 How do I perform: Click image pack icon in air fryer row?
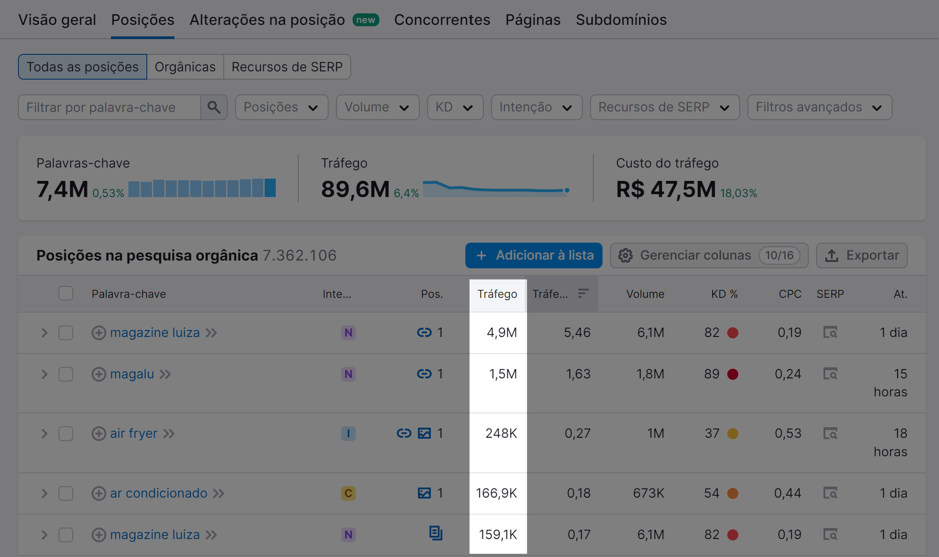(x=424, y=433)
